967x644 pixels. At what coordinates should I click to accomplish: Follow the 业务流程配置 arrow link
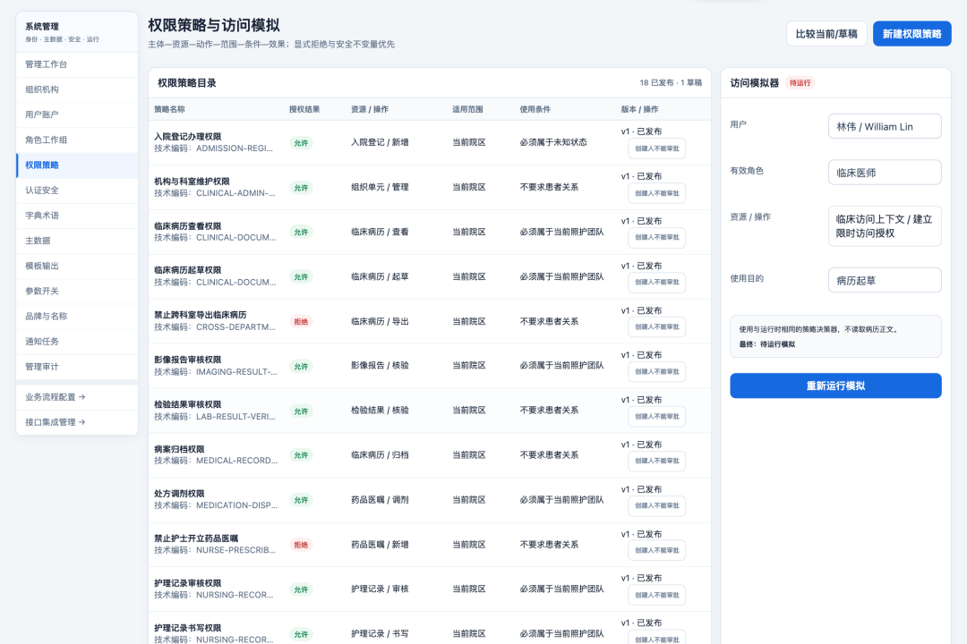point(77,397)
